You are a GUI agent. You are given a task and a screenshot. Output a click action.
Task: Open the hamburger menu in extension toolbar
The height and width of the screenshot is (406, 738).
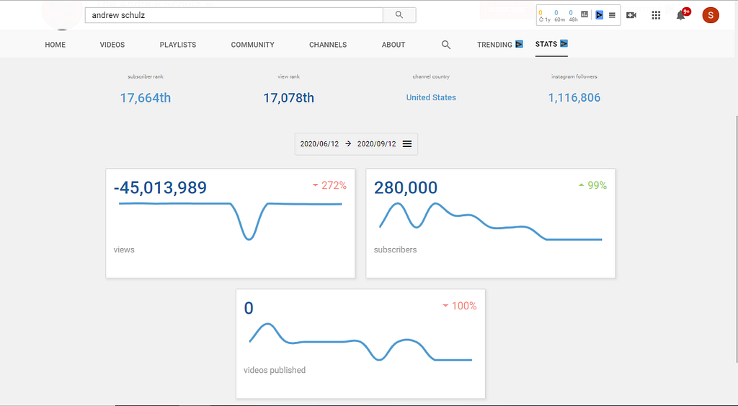point(612,15)
